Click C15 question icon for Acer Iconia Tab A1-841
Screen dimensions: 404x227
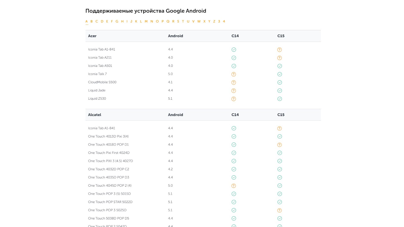pos(280,50)
